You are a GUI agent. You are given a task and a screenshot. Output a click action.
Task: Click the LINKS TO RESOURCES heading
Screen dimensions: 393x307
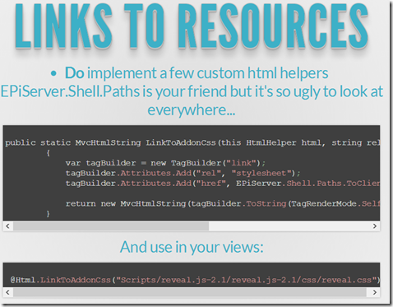pyautogui.click(x=192, y=26)
